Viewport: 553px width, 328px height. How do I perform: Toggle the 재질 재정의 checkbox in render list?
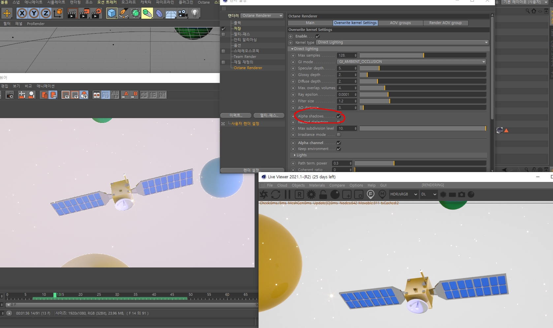coord(224,62)
